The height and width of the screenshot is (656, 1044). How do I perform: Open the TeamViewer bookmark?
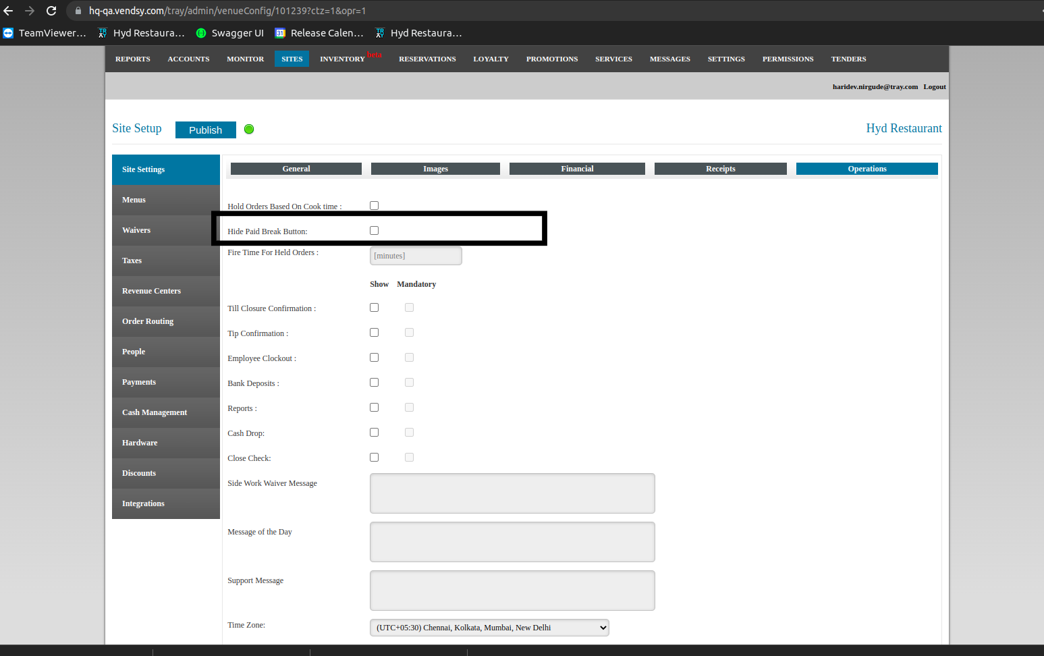point(45,33)
